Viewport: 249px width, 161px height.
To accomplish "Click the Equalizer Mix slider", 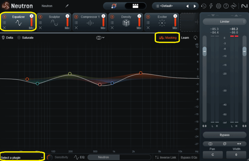I will tap(31, 20).
